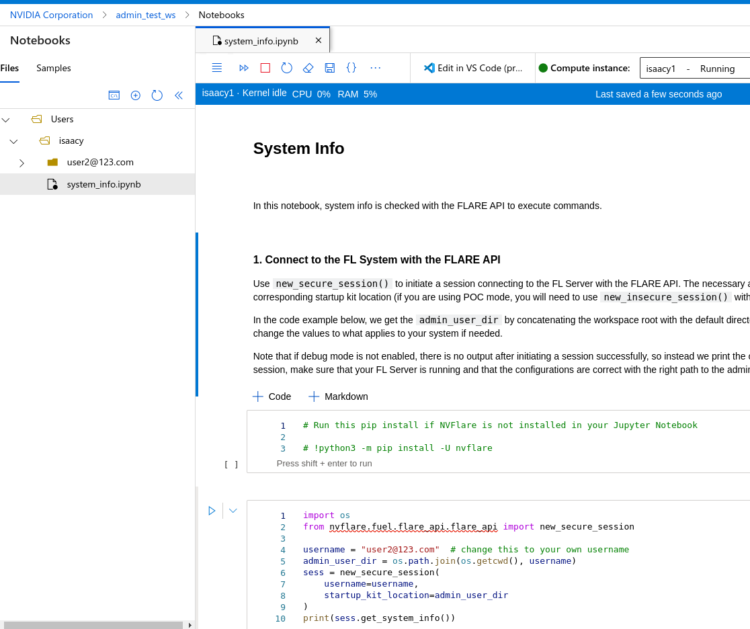
Task: Open terminal icon in Files panel
Action: pos(114,95)
